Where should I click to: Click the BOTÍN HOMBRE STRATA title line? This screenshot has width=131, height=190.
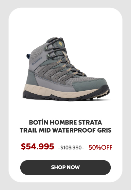pyautogui.click(x=65, y=123)
